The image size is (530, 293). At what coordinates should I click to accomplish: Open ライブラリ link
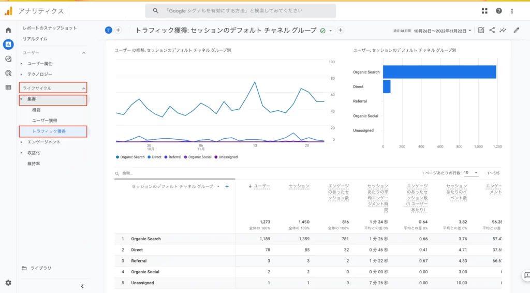point(41,268)
